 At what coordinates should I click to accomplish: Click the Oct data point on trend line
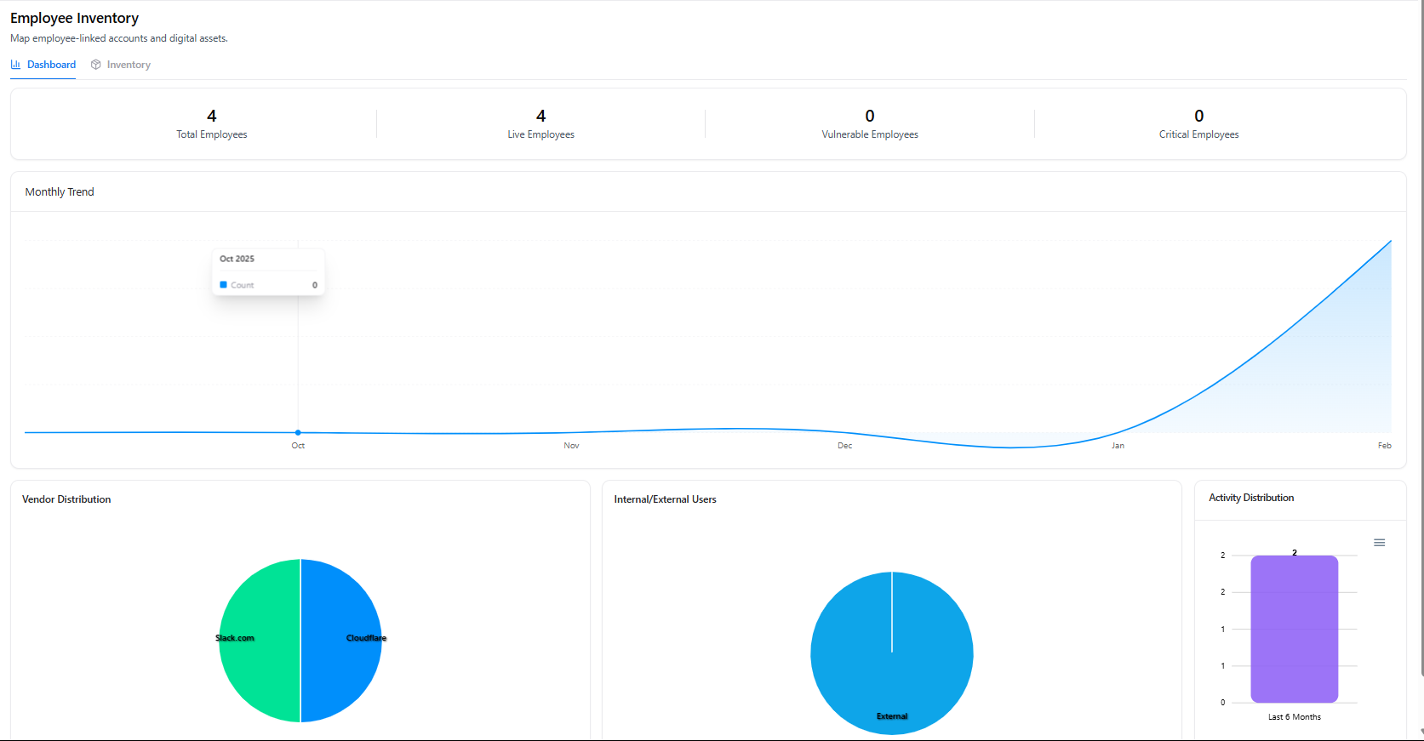pyautogui.click(x=298, y=433)
